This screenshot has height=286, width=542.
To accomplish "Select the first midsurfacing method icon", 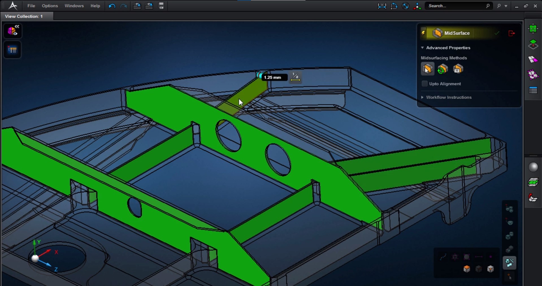I will pos(428,69).
